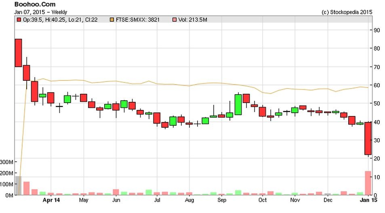385x213 pixels.
Task: Click the orange FTSE:SMXX legend swatch
Action: pyautogui.click(x=112, y=20)
